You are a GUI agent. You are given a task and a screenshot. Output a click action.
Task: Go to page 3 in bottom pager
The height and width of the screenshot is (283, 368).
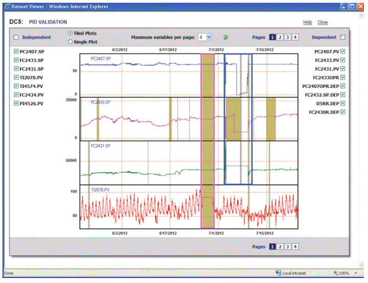point(288,247)
